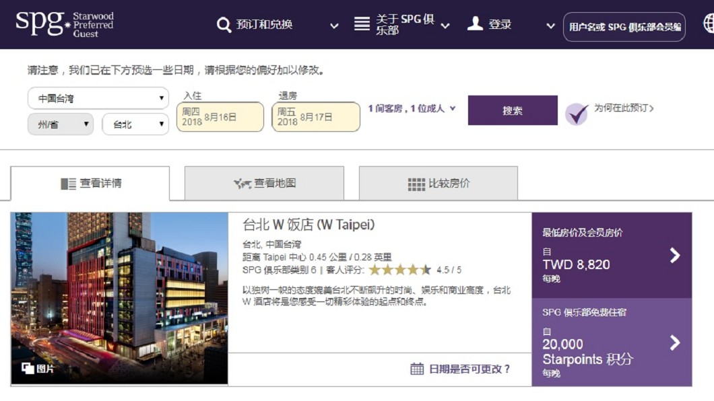Switch to the 查看地图 tab
Screen dimensions: 714x401
tap(264, 183)
